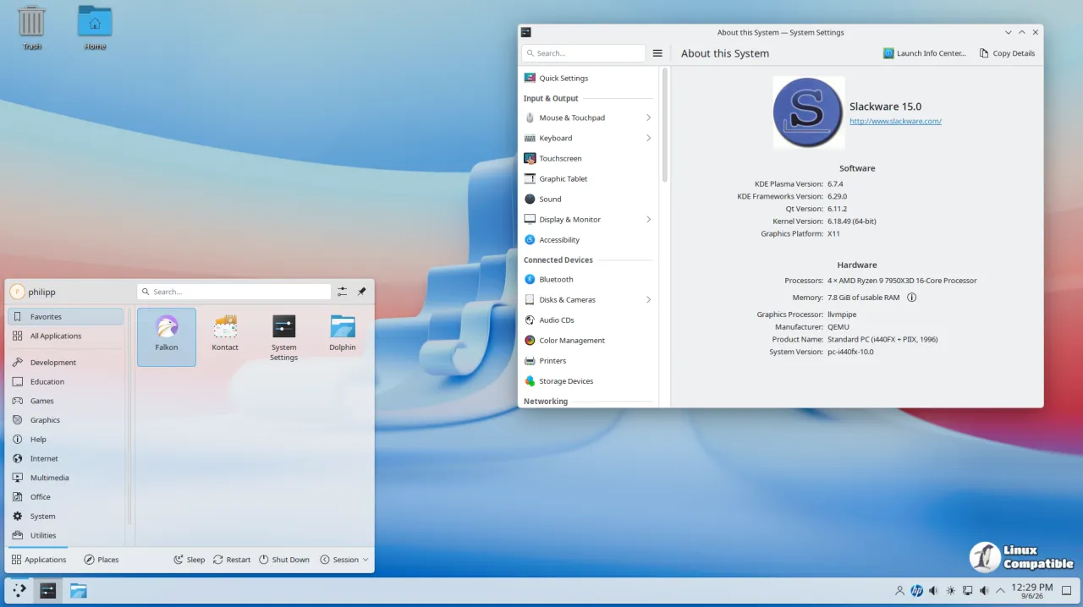Click the philipp user avatar
This screenshot has width=1083, height=607.
(x=17, y=292)
